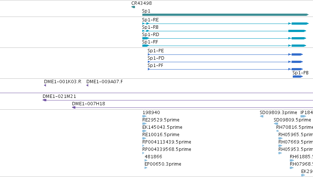Click the CR43498 gene arrow glyph
Screen dimensions: 313x177
[x=133, y=7]
